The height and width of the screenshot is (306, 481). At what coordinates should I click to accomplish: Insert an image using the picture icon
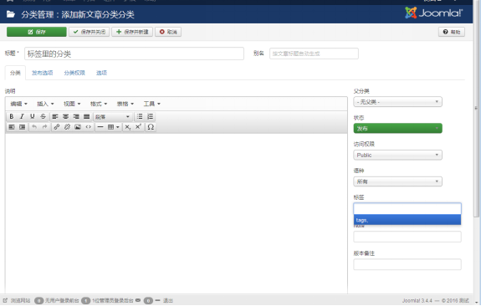78,127
